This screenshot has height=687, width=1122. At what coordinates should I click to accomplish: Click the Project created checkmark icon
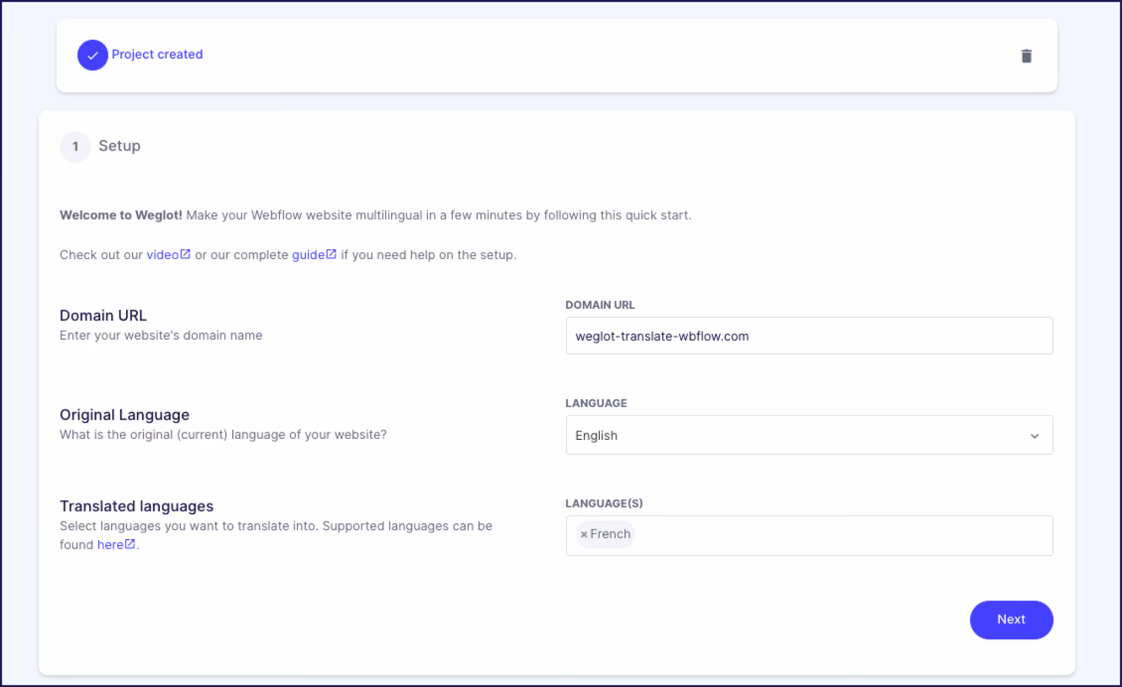93,55
